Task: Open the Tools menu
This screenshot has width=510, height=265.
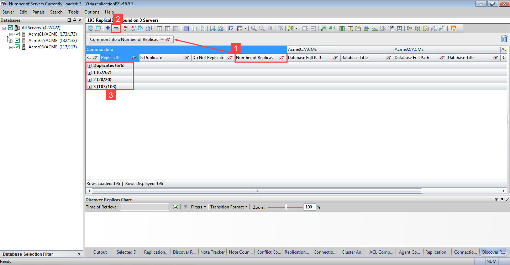Action: [x=73, y=12]
